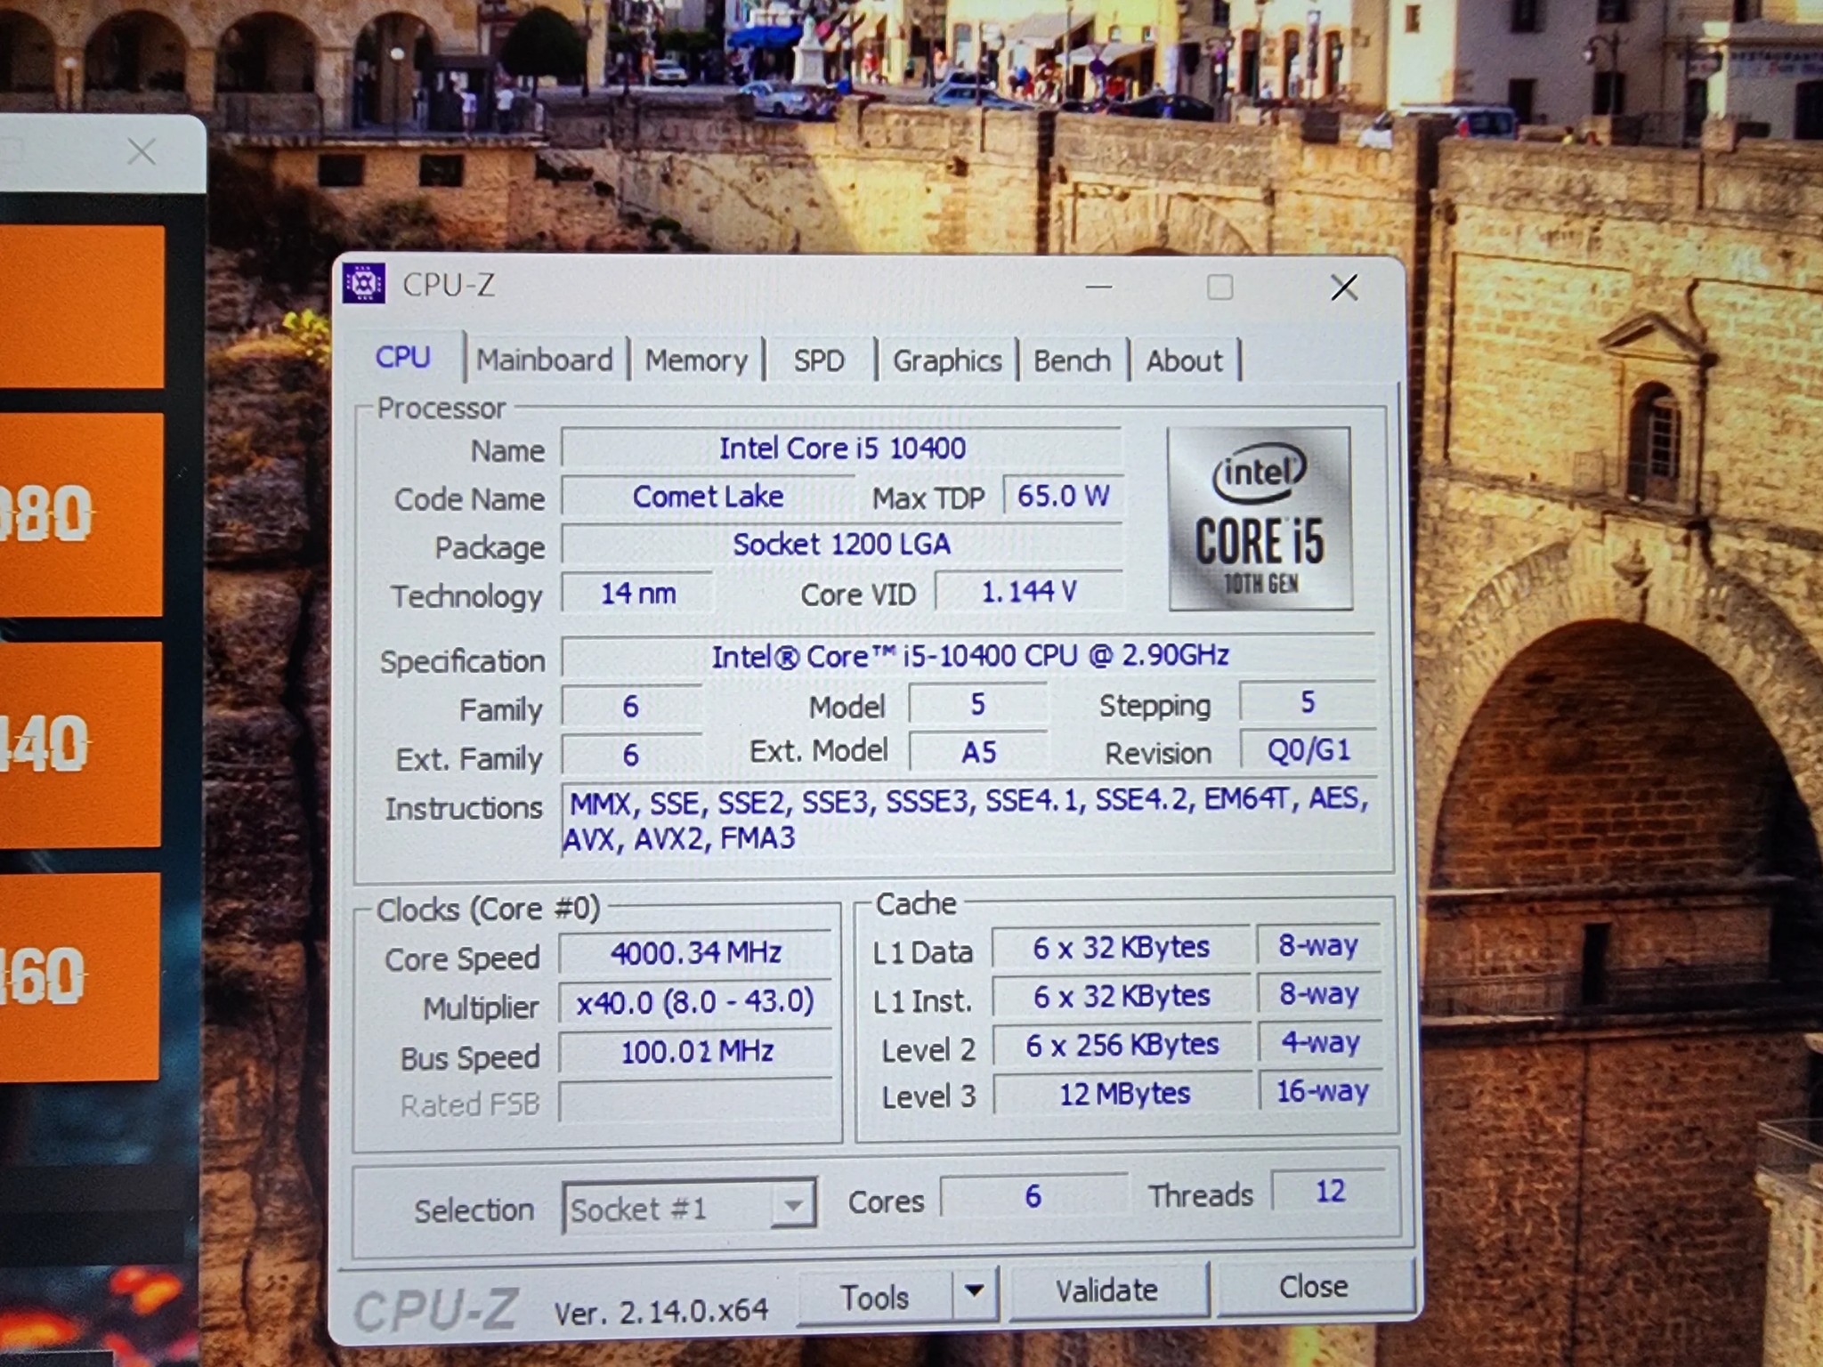Switch to the Mainboard tab
1823x1367 pixels.
point(545,360)
